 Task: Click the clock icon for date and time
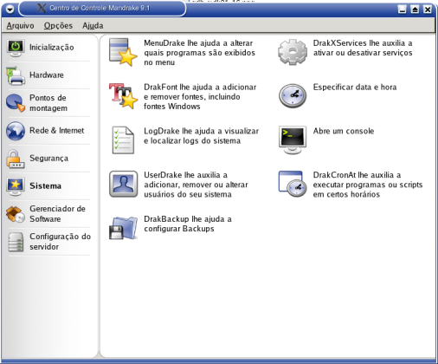pos(293,96)
